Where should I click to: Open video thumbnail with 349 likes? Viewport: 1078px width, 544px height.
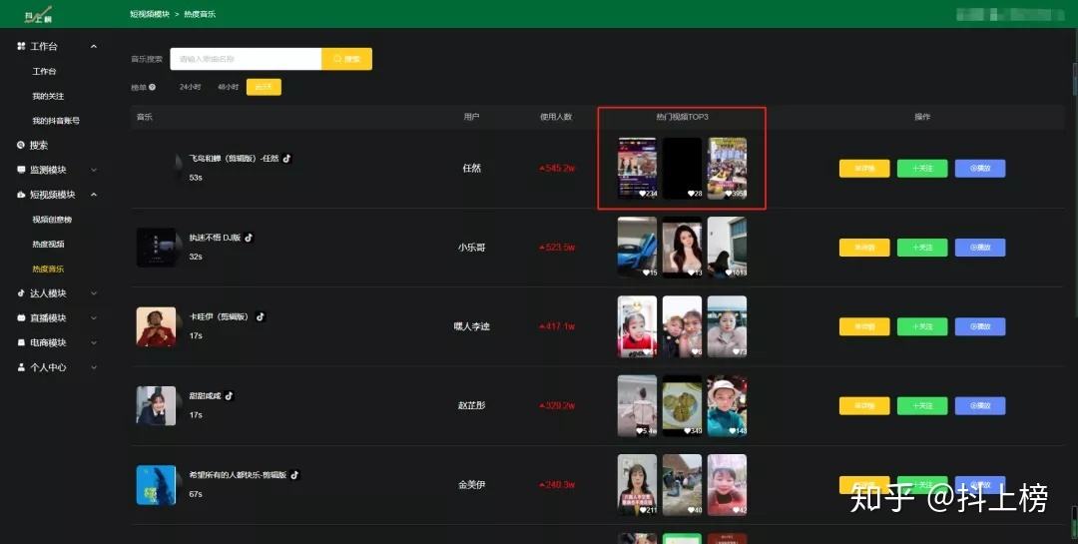tap(682, 405)
